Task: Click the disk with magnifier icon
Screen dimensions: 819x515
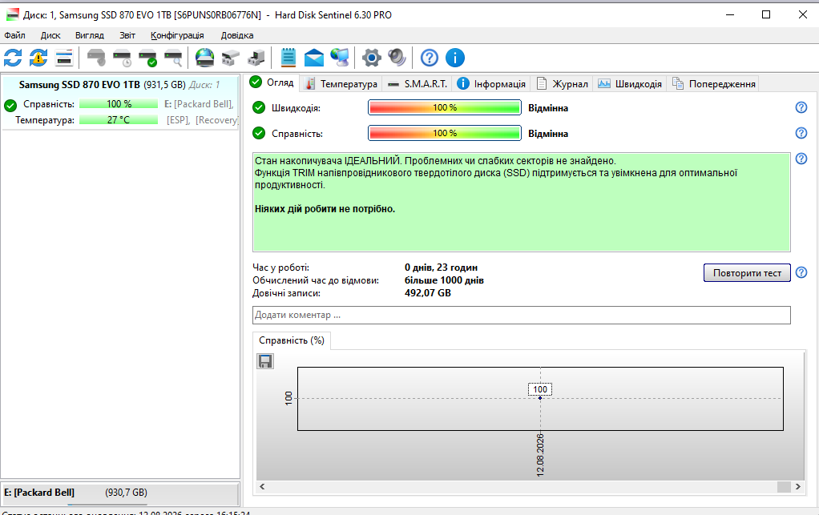Action: (173, 58)
